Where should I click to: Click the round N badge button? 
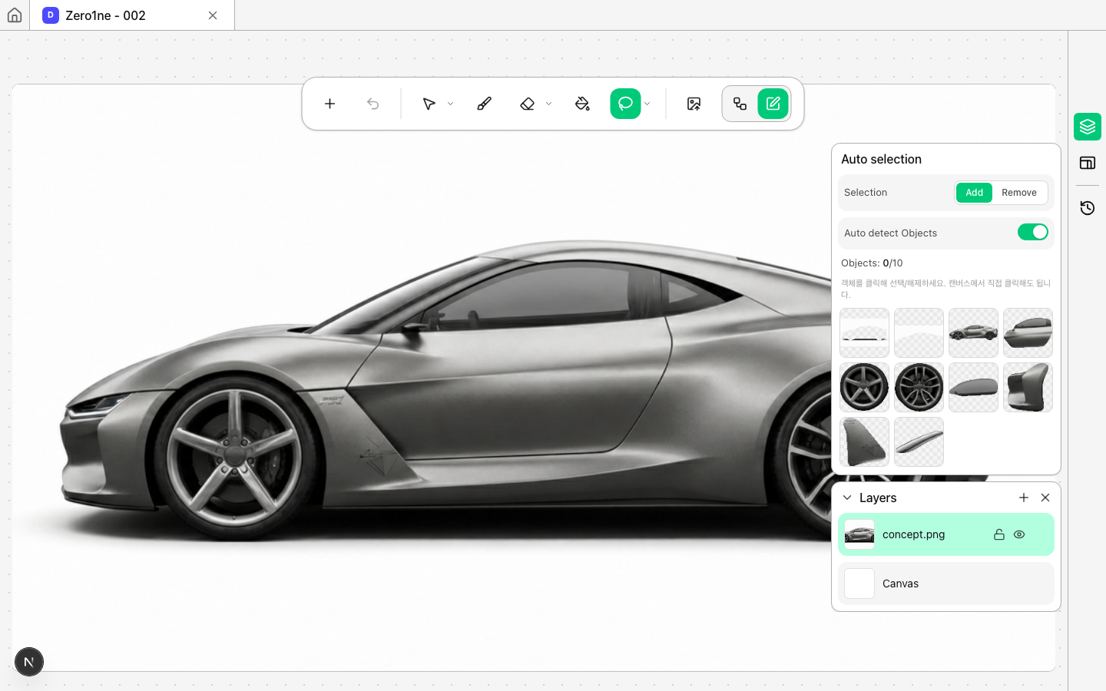(x=29, y=662)
